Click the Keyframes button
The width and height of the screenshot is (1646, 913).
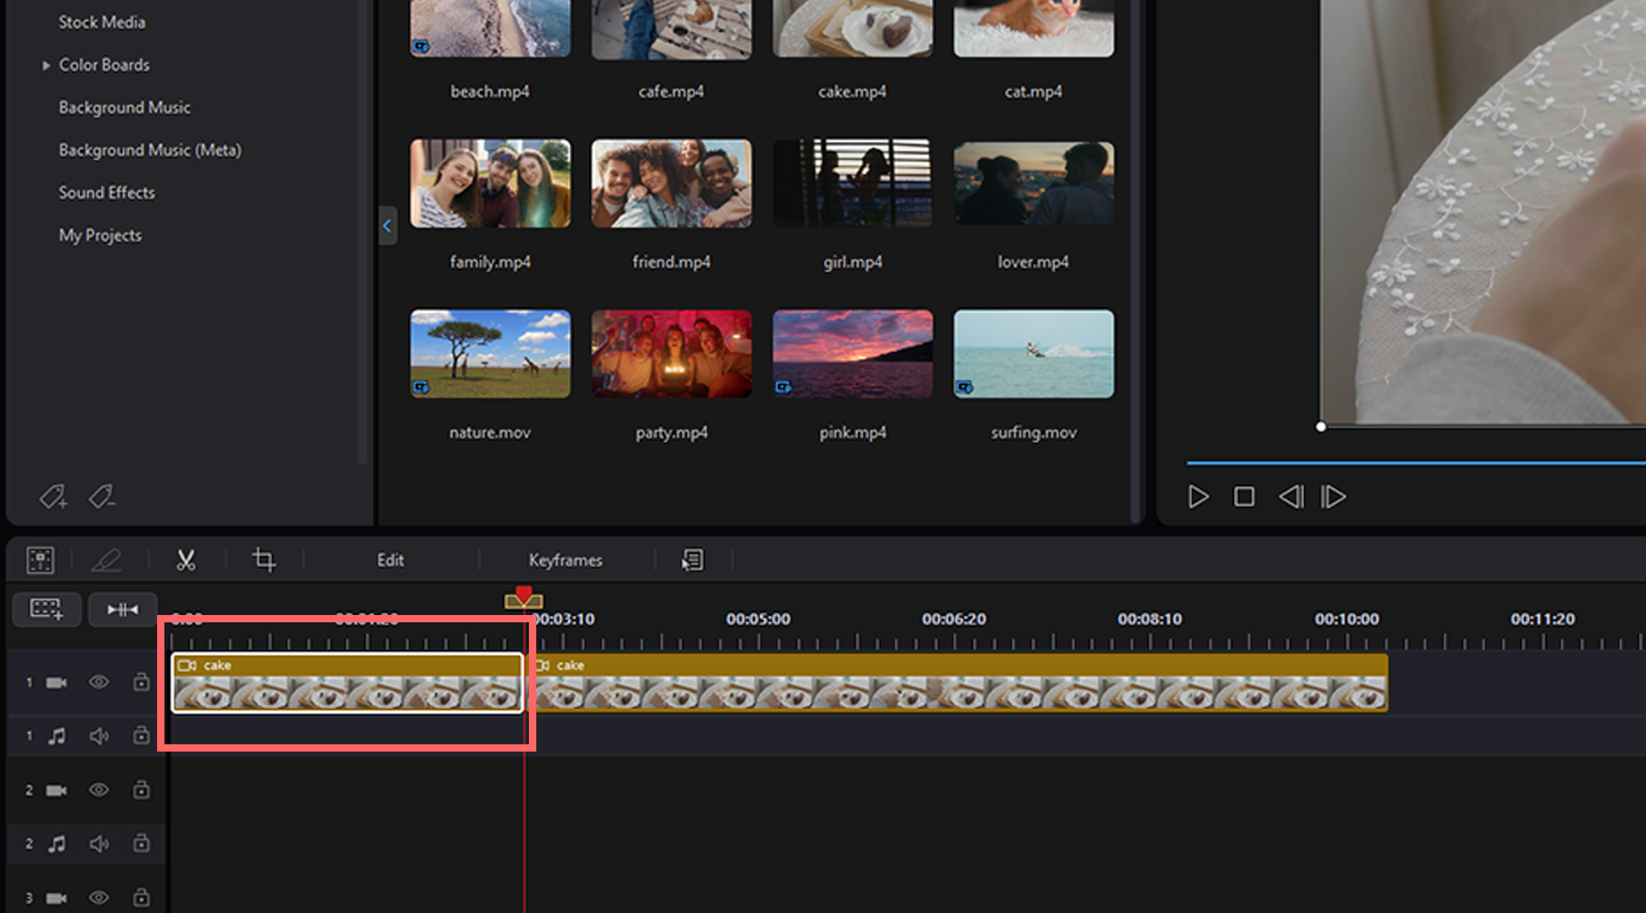[x=565, y=560]
